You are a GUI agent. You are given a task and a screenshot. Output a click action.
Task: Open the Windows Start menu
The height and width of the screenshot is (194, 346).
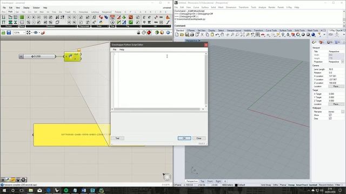[x=4, y=190]
